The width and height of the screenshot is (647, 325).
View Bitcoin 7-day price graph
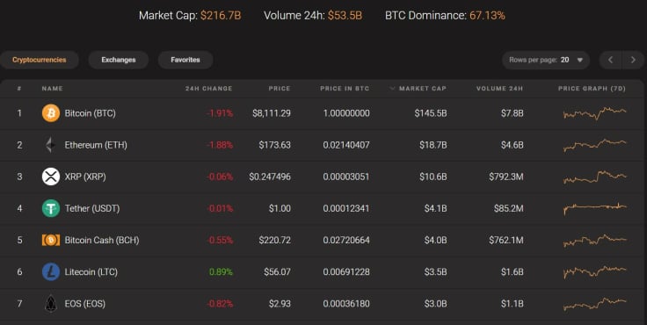click(x=594, y=113)
